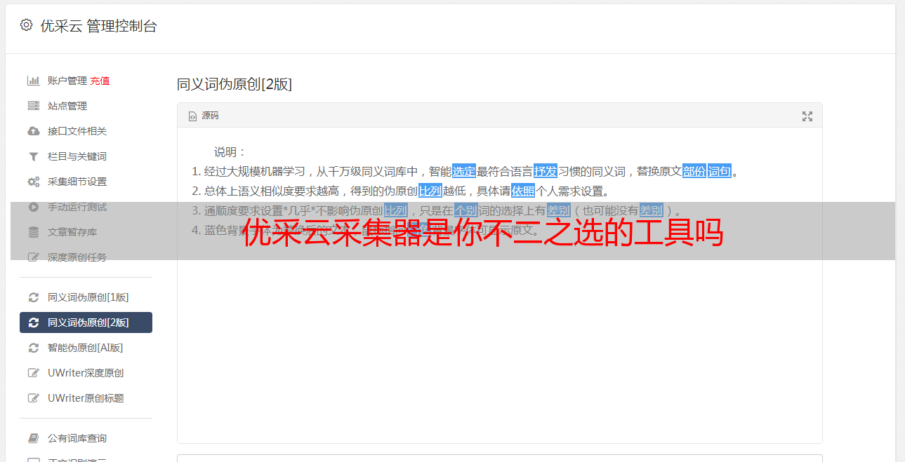Click the 优采云 管理控制台 header title
Screen dimensions: 905x462
tap(99, 26)
